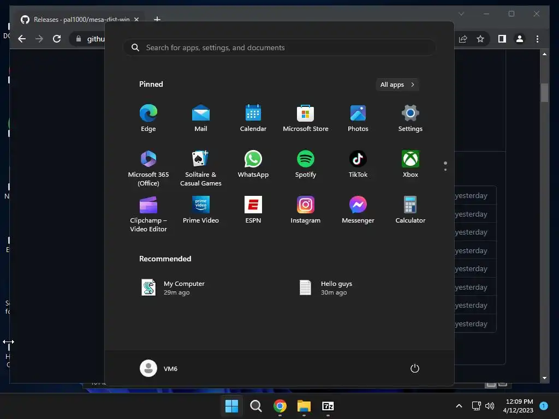Share this page from Chrome address bar
This screenshot has width=559, height=419.
point(463,39)
